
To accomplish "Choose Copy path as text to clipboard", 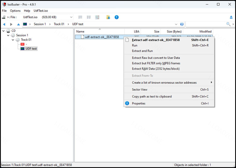I will pyautogui.click(x=169, y=96).
